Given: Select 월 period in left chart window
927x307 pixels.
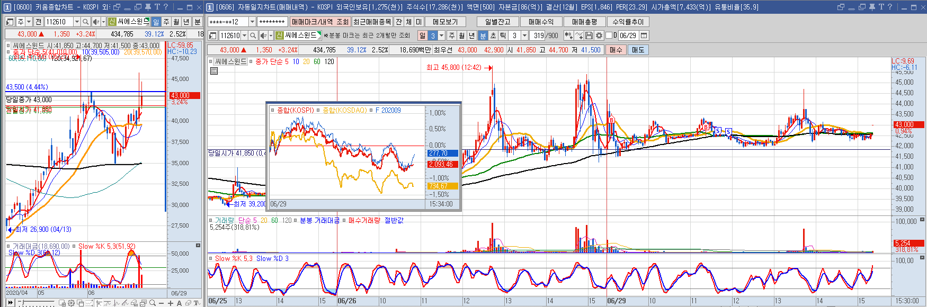Looking at the screenshot, I should [176, 22].
